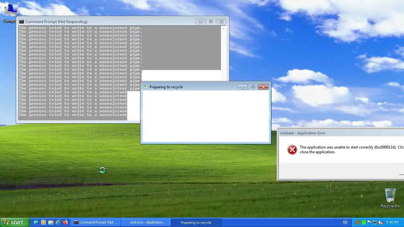404x227 pixels.
Task: Maximize the Preparing to recycle dialog
Action: [253, 87]
